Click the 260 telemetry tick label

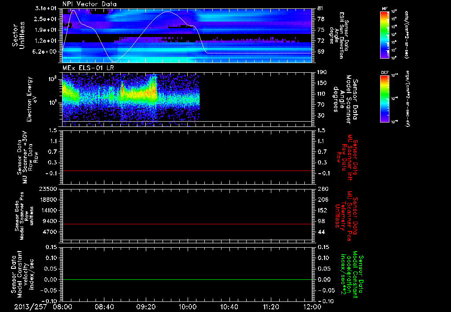[x=322, y=189]
